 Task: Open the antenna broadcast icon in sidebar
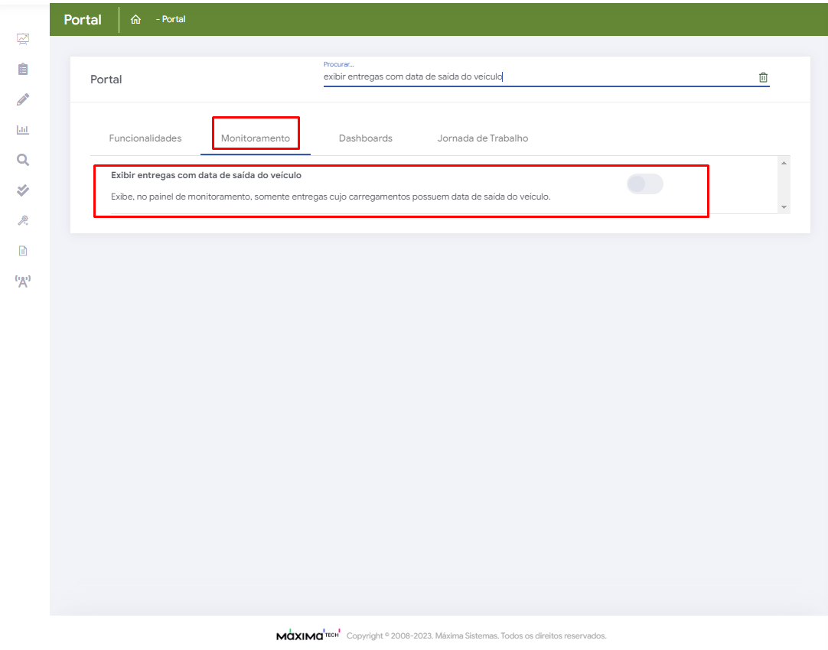(23, 281)
